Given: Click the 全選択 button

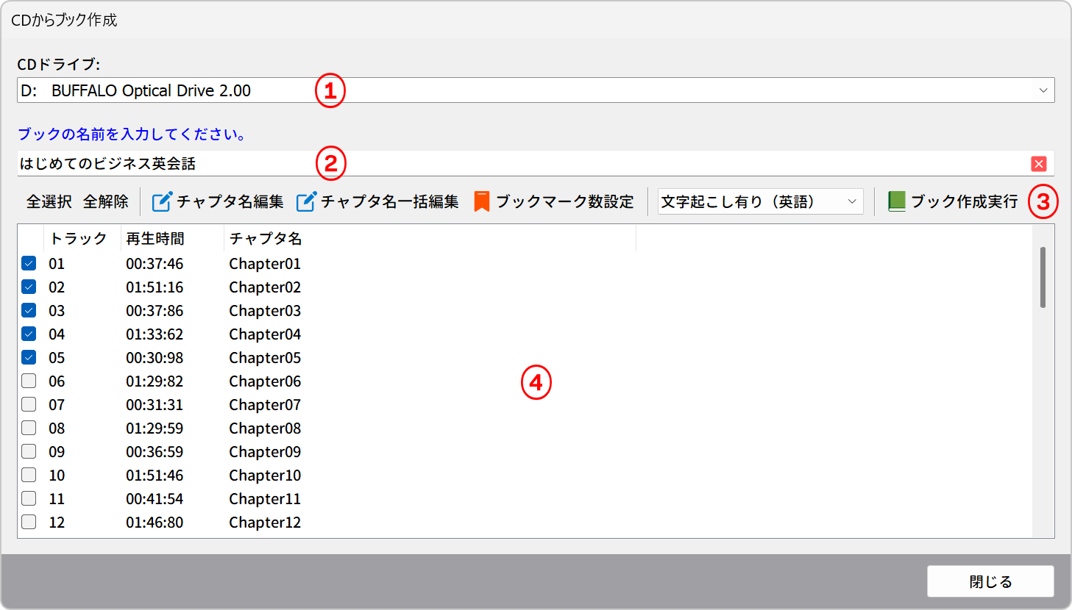Looking at the screenshot, I should pos(49,201).
